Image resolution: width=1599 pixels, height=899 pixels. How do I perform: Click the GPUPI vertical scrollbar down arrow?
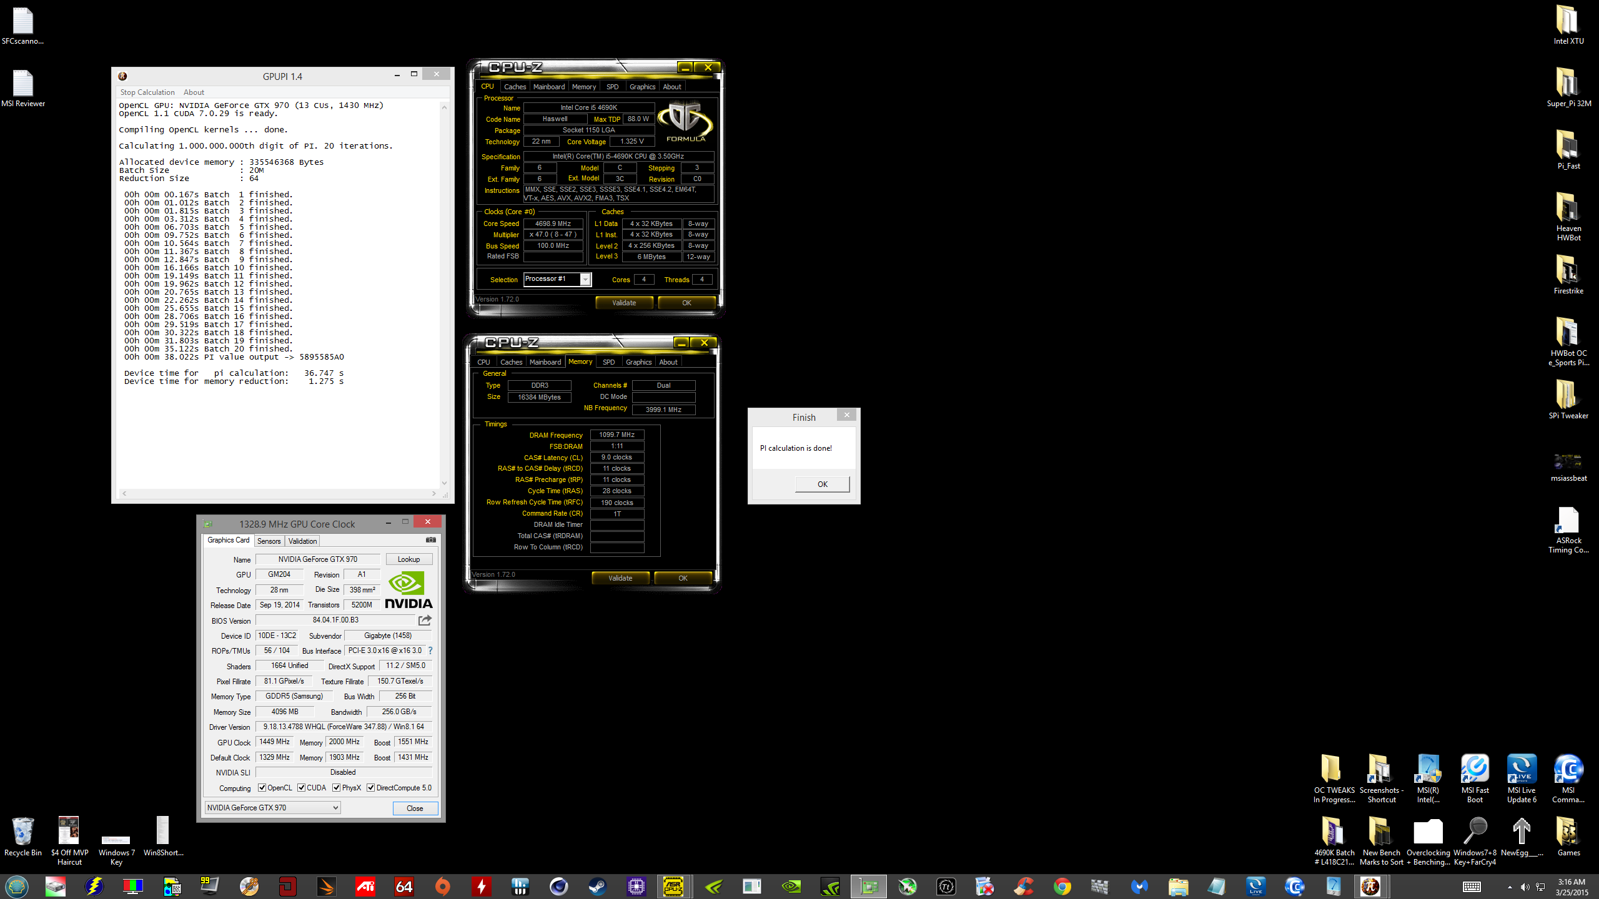click(444, 483)
